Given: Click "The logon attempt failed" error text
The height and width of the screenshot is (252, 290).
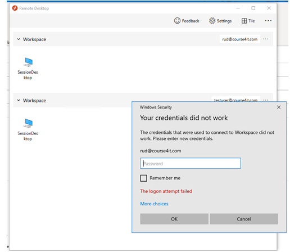Looking at the screenshot, I should 166,191.
